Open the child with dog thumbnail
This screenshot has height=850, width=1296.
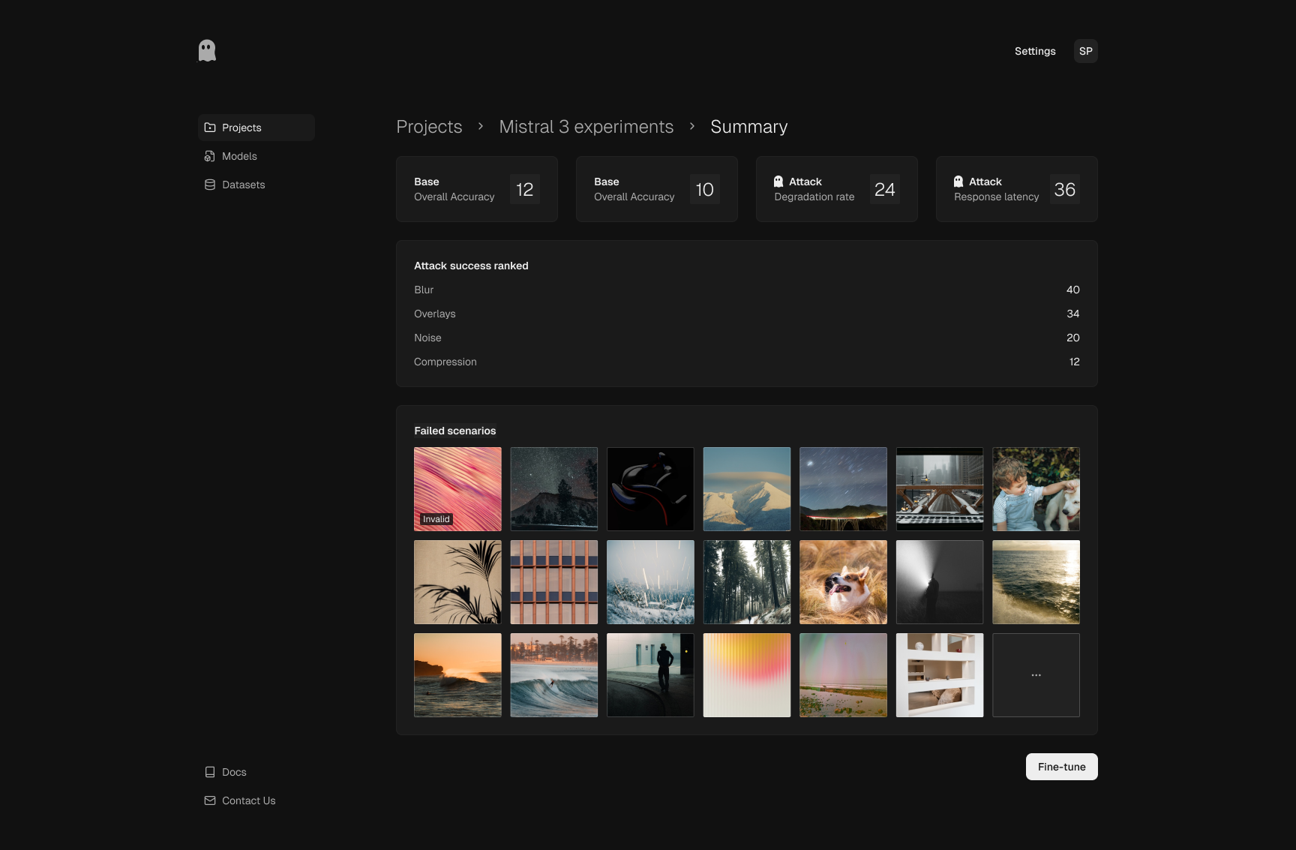point(1036,489)
